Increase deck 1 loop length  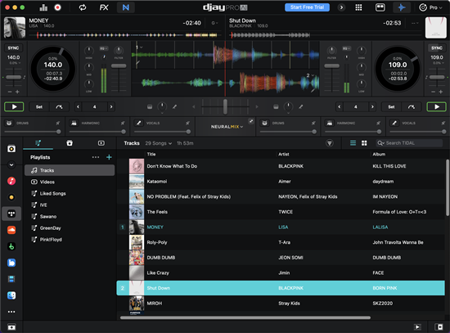pos(111,107)
